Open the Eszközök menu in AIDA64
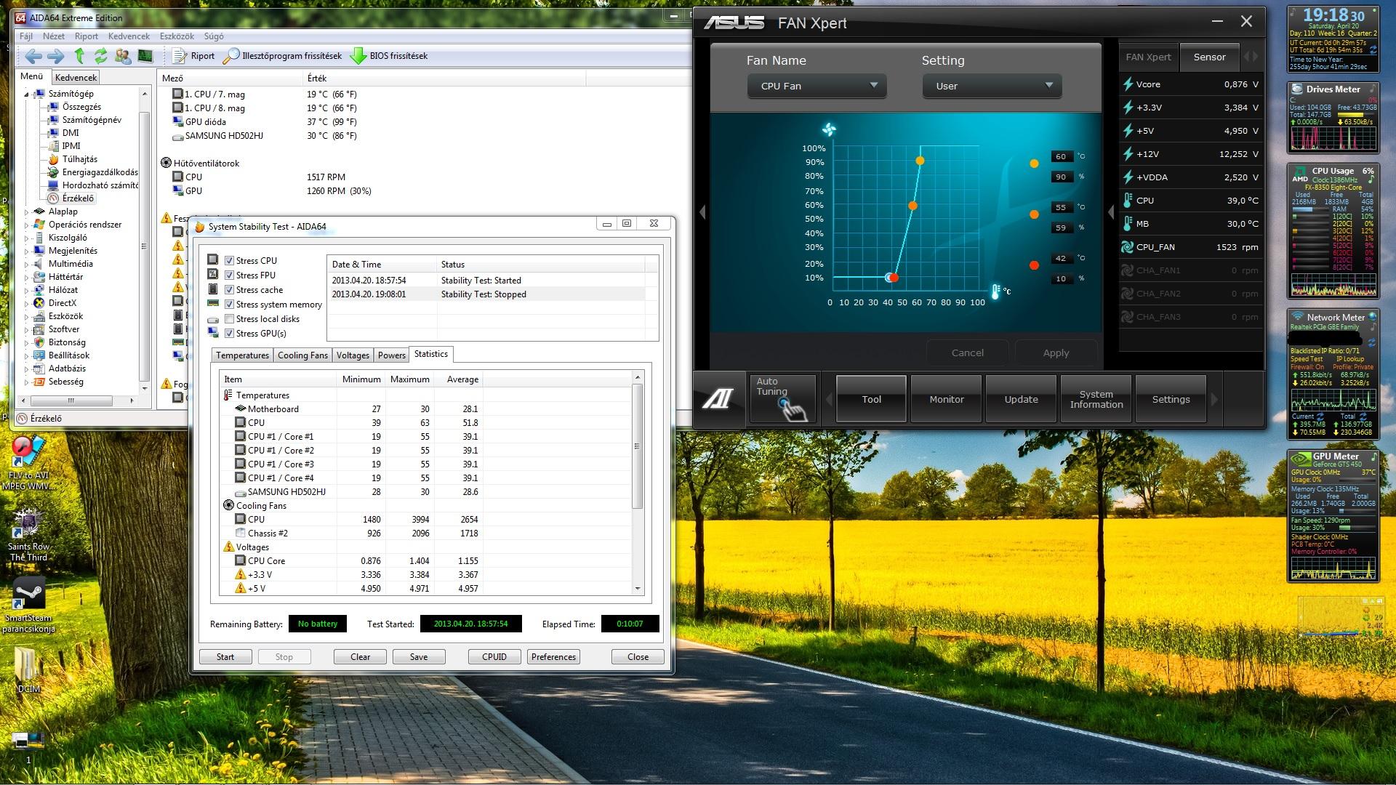The width and height of the screenshot is (1396, 785). pos(177,36)
